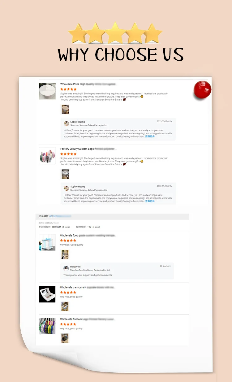Click Sophie Huang's avatar in the second reply
Viewport: 232px width, 382px height.
[x=66, y=188]
